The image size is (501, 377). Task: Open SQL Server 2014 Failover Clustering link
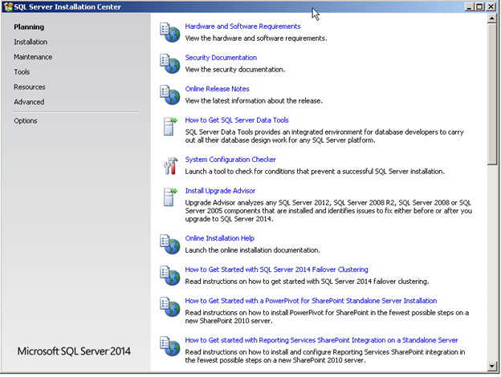click(276, 270)
